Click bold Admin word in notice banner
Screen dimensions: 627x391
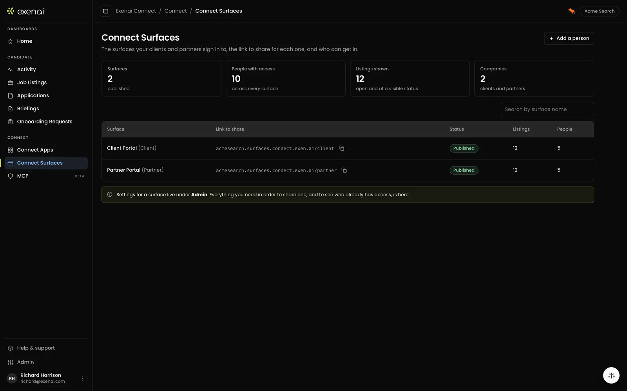tap(199, 195)
